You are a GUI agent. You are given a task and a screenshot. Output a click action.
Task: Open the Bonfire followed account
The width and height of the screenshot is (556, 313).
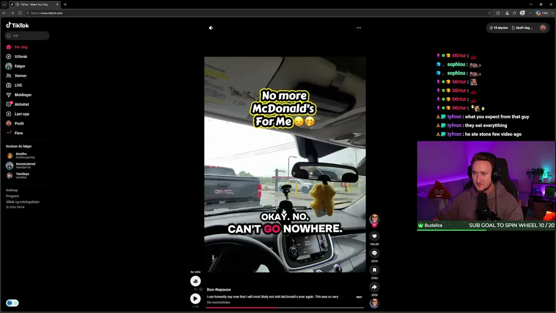(20, 155)
